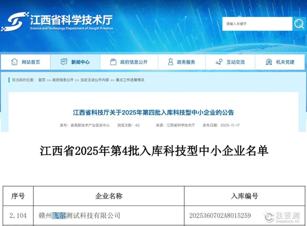The width and height of the screenshot is (307, 226).
Task: Focus the keyword search input field
Action: 257,24
